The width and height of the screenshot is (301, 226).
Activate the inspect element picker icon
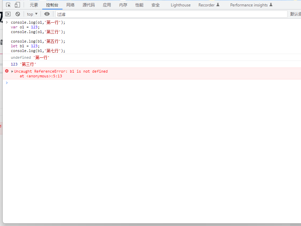(8, 5)
